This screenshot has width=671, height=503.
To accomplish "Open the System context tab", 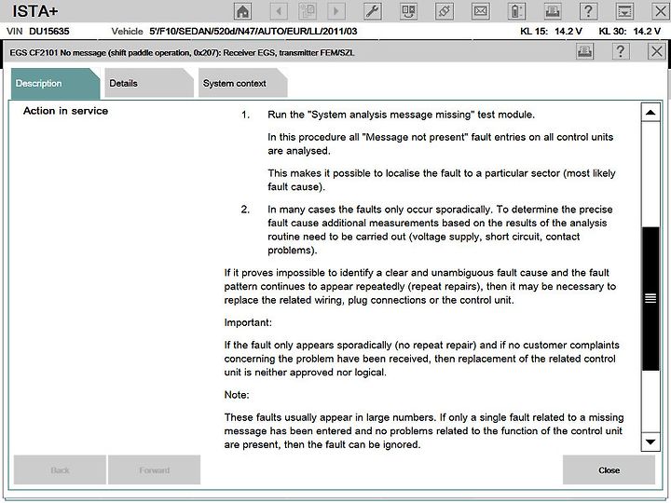I will coord(242,84).
